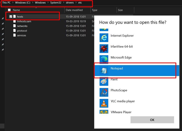The height and width of the screenshot is (131, 182).
Task: Select the Paint palette icon
Action: click(104, 81)
